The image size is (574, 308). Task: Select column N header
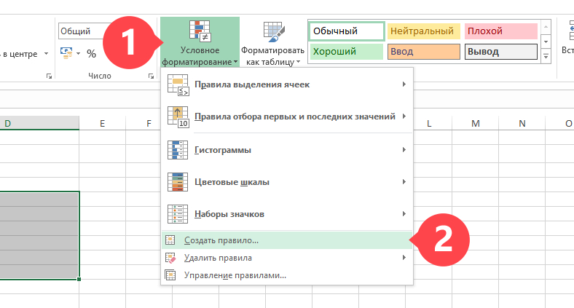coord(522,124)
